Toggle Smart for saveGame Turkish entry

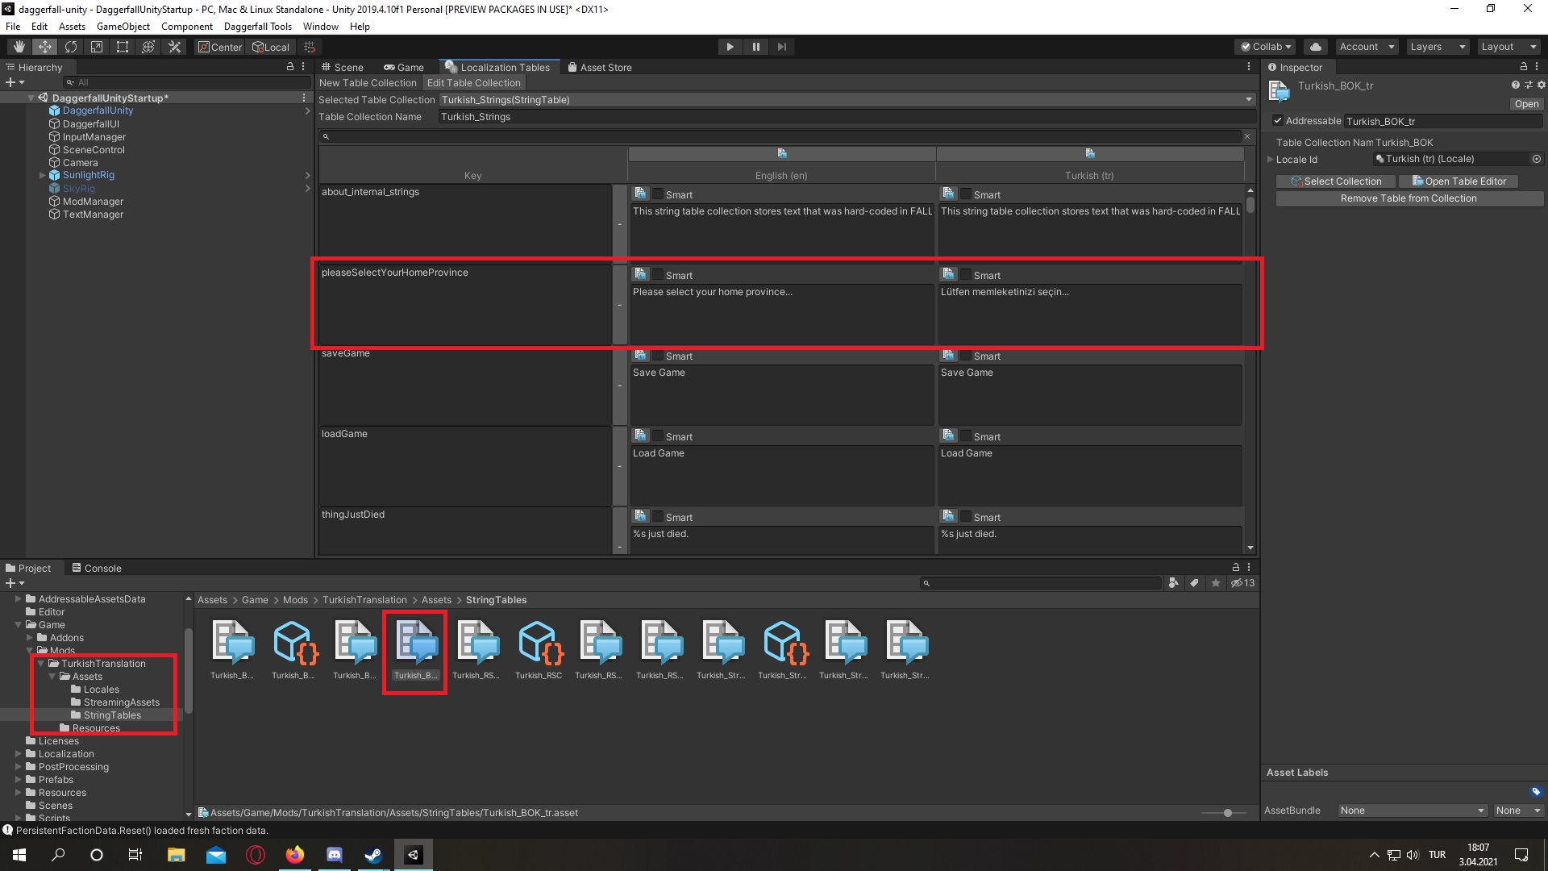point(966,356)
